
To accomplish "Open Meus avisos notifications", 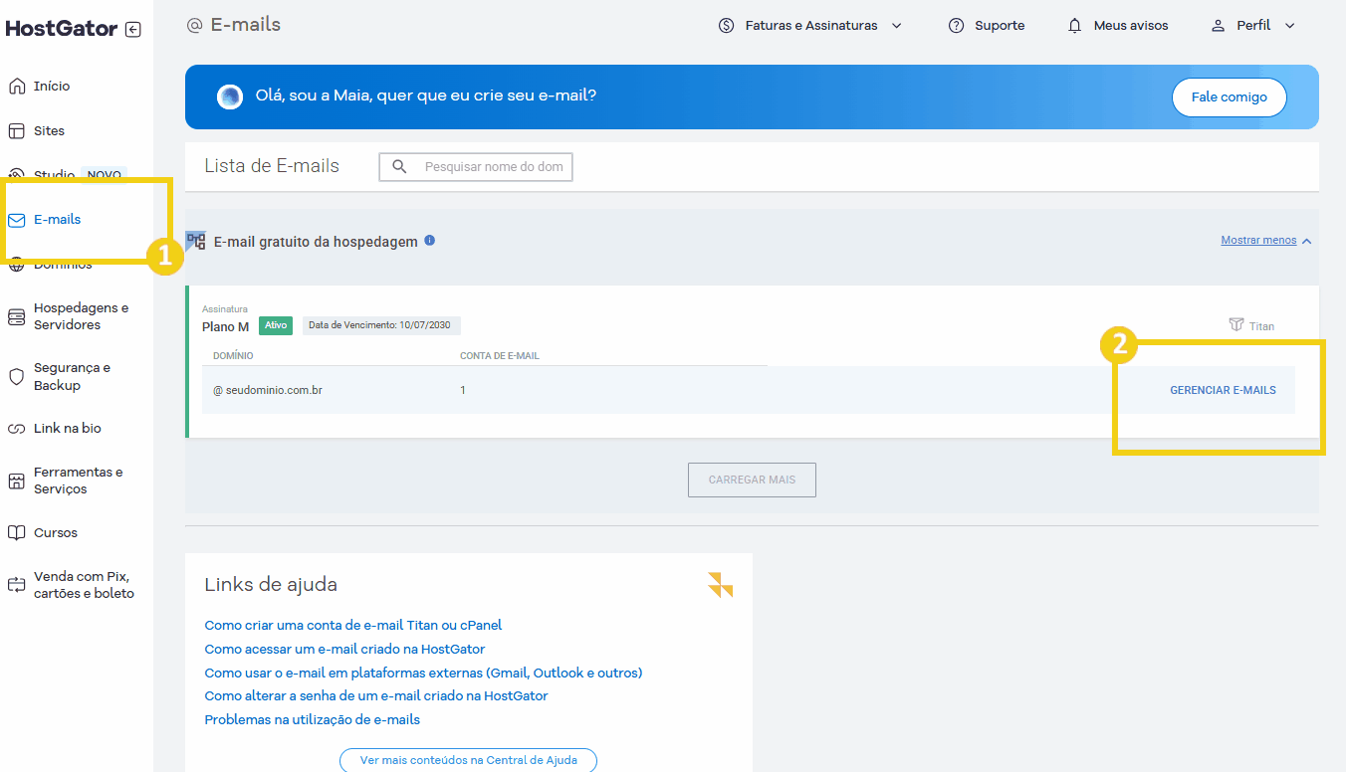I will [x=1117, y=25].
